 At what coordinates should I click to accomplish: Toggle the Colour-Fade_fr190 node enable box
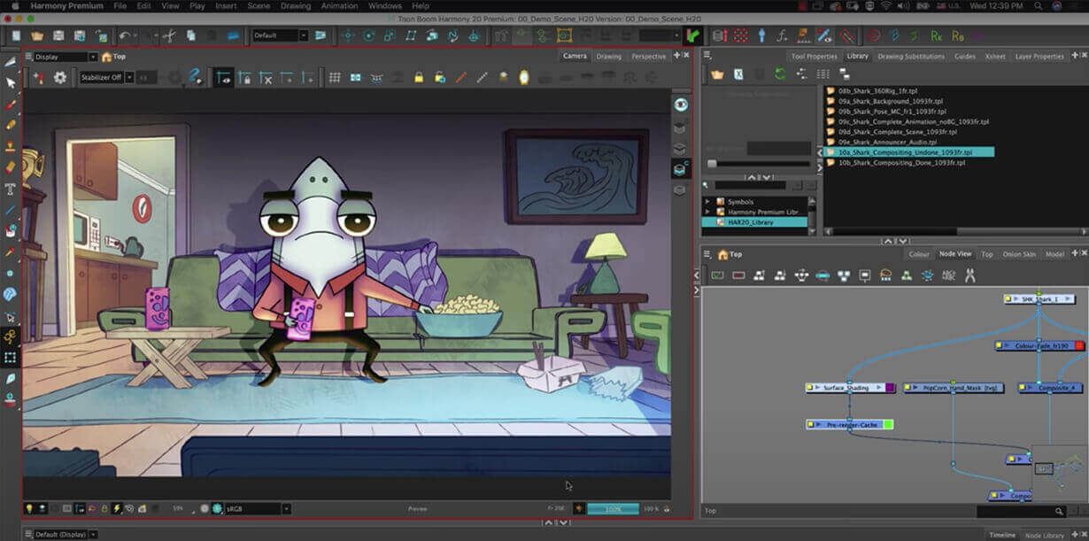[1000, 346]
